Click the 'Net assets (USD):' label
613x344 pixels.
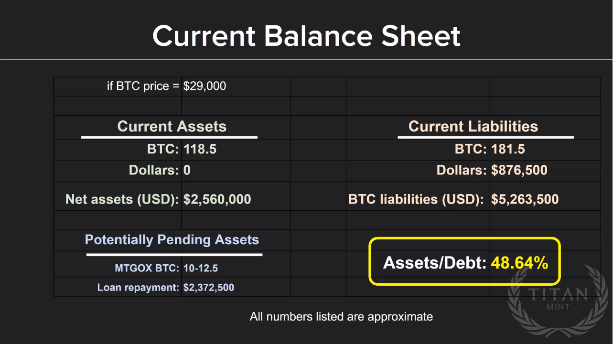click(x=123, y=199)
